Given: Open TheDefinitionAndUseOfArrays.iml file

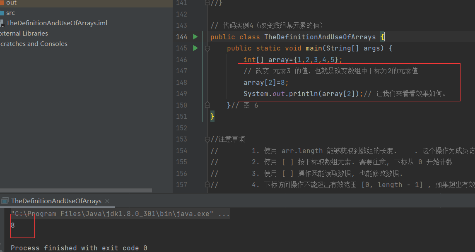Looking at the screenshot, I should (x=57, y=23).
